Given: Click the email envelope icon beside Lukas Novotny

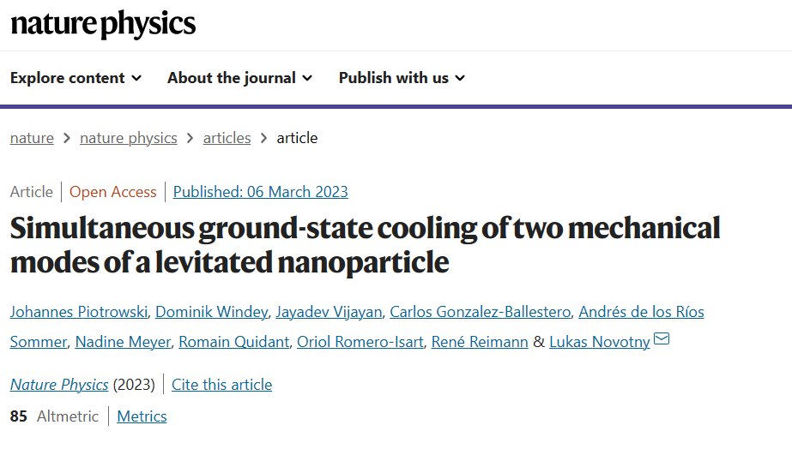Looking at the screenshot, I should coord(662,338).
